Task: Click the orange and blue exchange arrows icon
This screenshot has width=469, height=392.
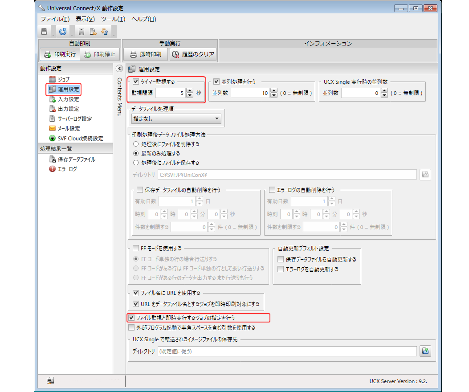Action: pos(105,32)
